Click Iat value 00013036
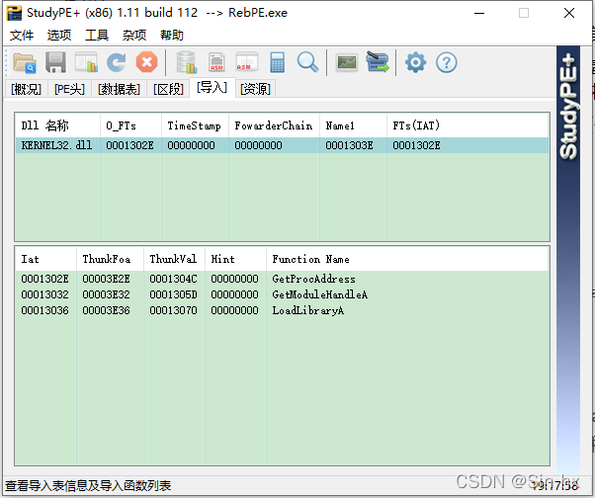This screenshot has width=595, height=498. point(44,311)
